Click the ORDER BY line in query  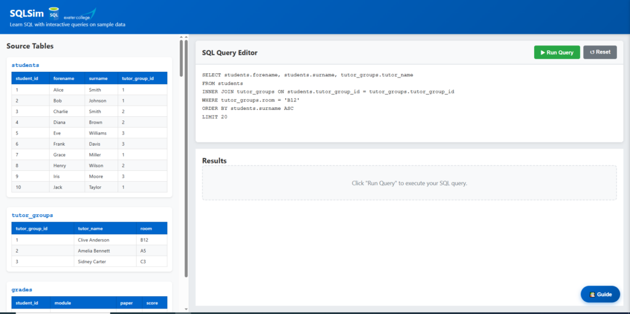(247, 108)
